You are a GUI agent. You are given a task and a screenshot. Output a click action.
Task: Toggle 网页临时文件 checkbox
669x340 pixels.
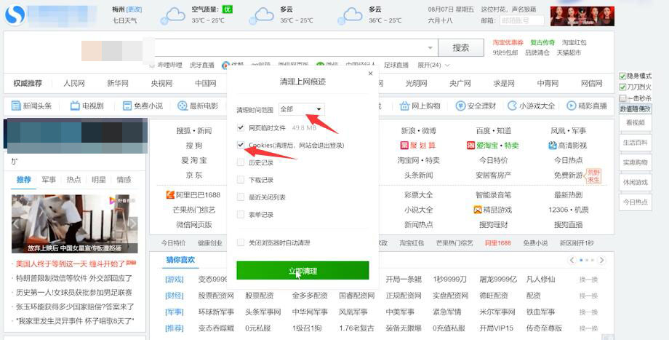click(241, 127)
